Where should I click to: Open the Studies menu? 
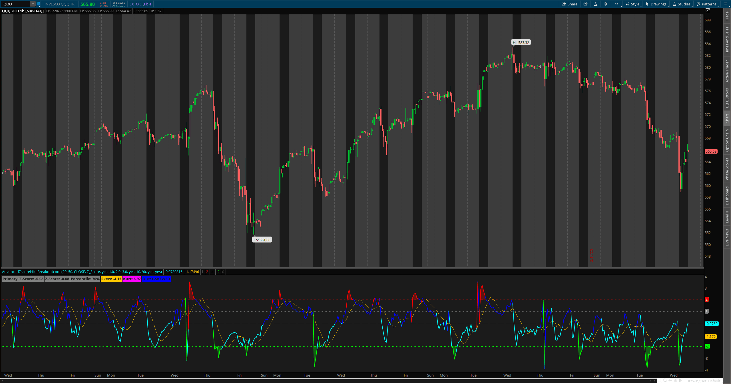pos(681,4)
